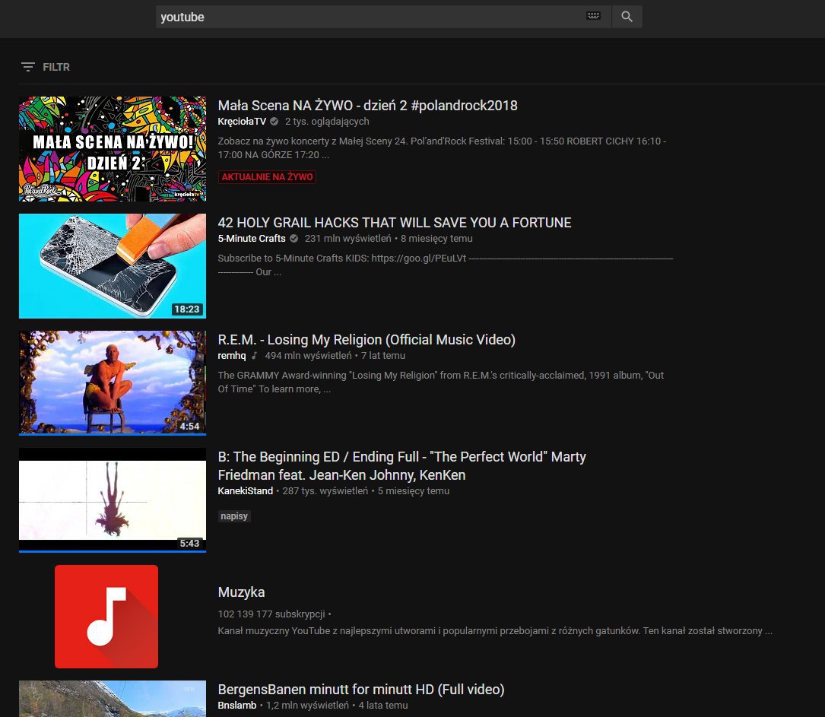825x717 pixels.
Task: Click the 5:43 duration label
Action: coord(189,544)
